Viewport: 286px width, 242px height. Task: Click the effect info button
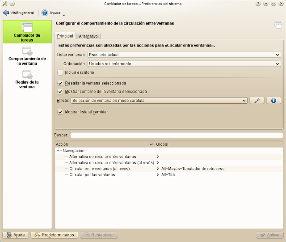pyautogui.click(x=273, y=101)
